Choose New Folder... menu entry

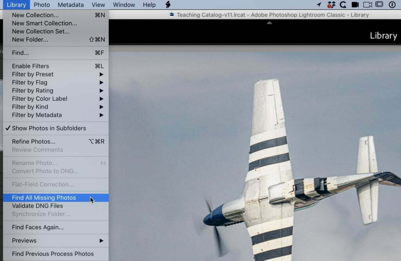[x=56, y=40]
